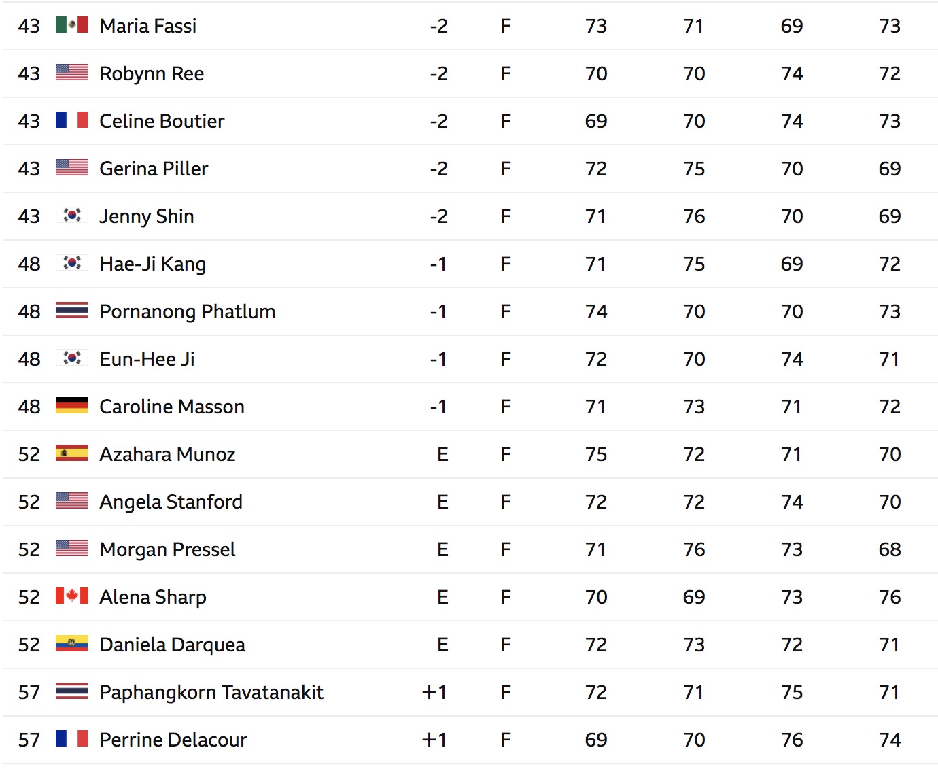Click Angela Stanford's name
Viewport: 938px width, 771px height.
(171, 502)
